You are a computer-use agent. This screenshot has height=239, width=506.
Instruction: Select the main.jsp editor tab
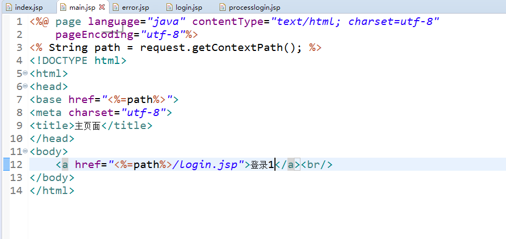coord(82,7)
